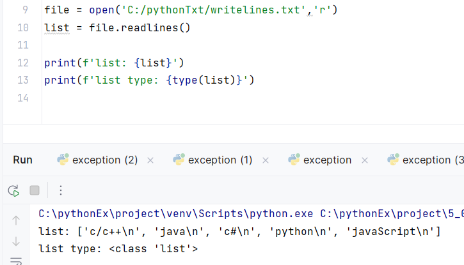Click the Run tool window label
This screenshot has height=265, width=464.
click(22, 160)
